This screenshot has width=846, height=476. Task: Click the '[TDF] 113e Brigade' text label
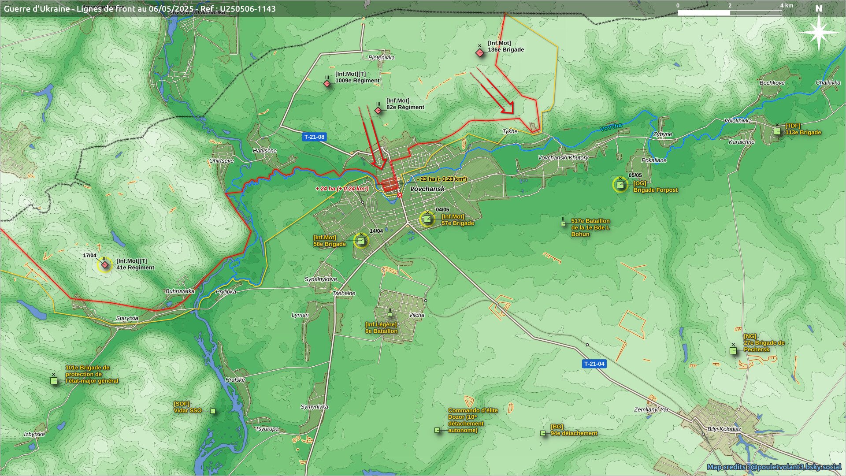click(x=803, y=129)
